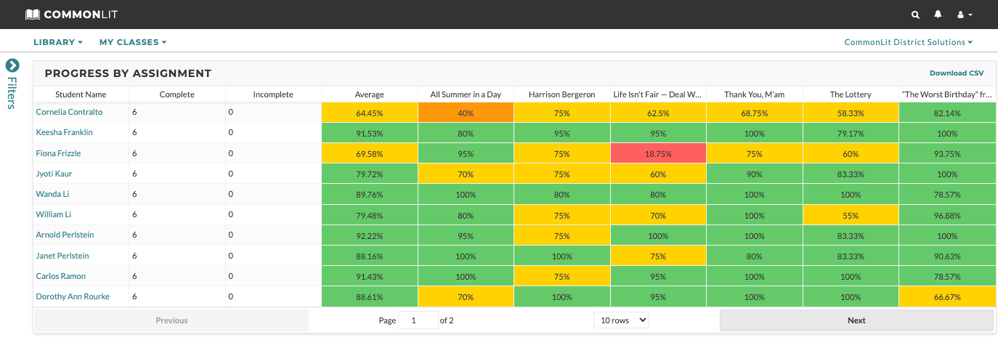Sort by All Summer in a Day column
998x340 pixels.
[x=466, y=94]
